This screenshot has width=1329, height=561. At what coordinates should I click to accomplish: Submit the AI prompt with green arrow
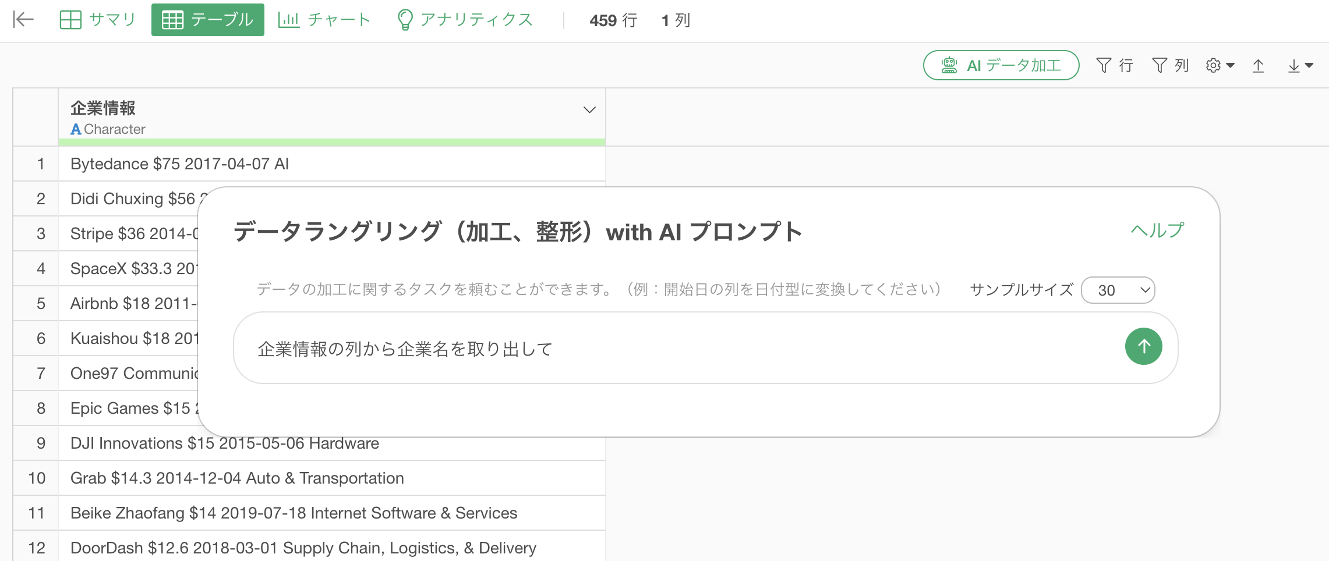pos(1143,347)
